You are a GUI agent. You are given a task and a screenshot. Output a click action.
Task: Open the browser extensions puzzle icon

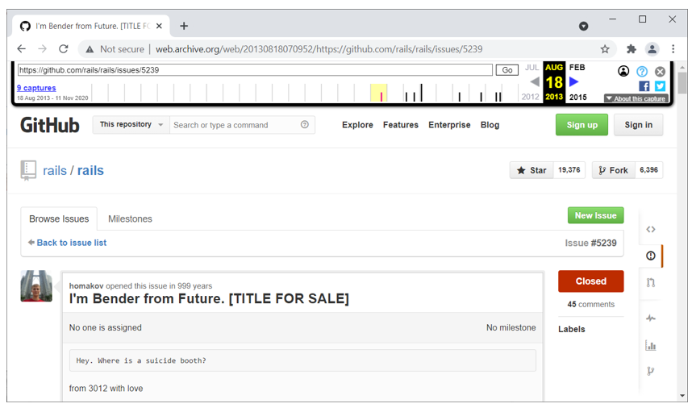(631, 49)
